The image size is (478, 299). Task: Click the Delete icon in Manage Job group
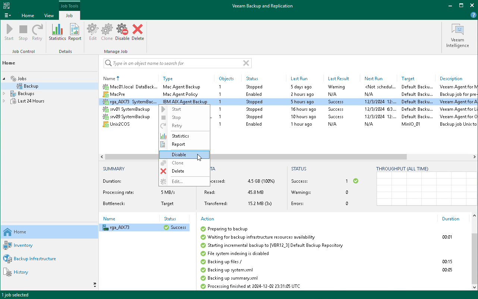(x=138, y=32)
